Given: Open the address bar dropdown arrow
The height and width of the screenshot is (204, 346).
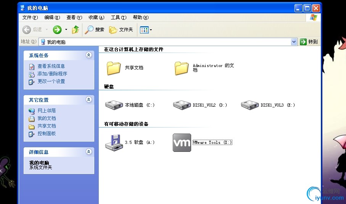Looking at the screenshot, I should (x=294, y=41).
